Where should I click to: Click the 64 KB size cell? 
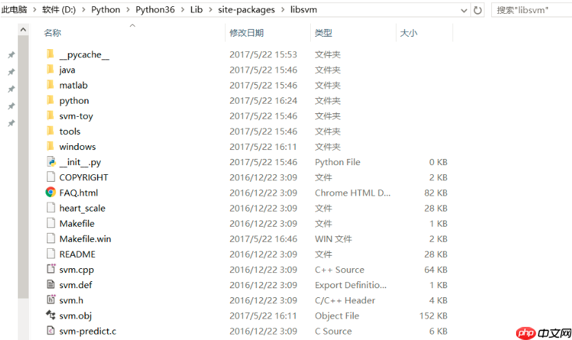pos(436,270)
